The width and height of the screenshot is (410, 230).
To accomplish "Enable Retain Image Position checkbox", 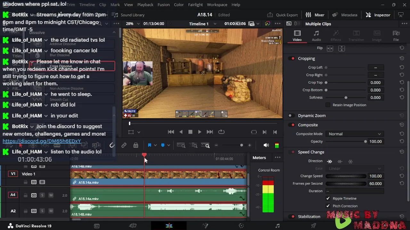I will tap(328, 105).
